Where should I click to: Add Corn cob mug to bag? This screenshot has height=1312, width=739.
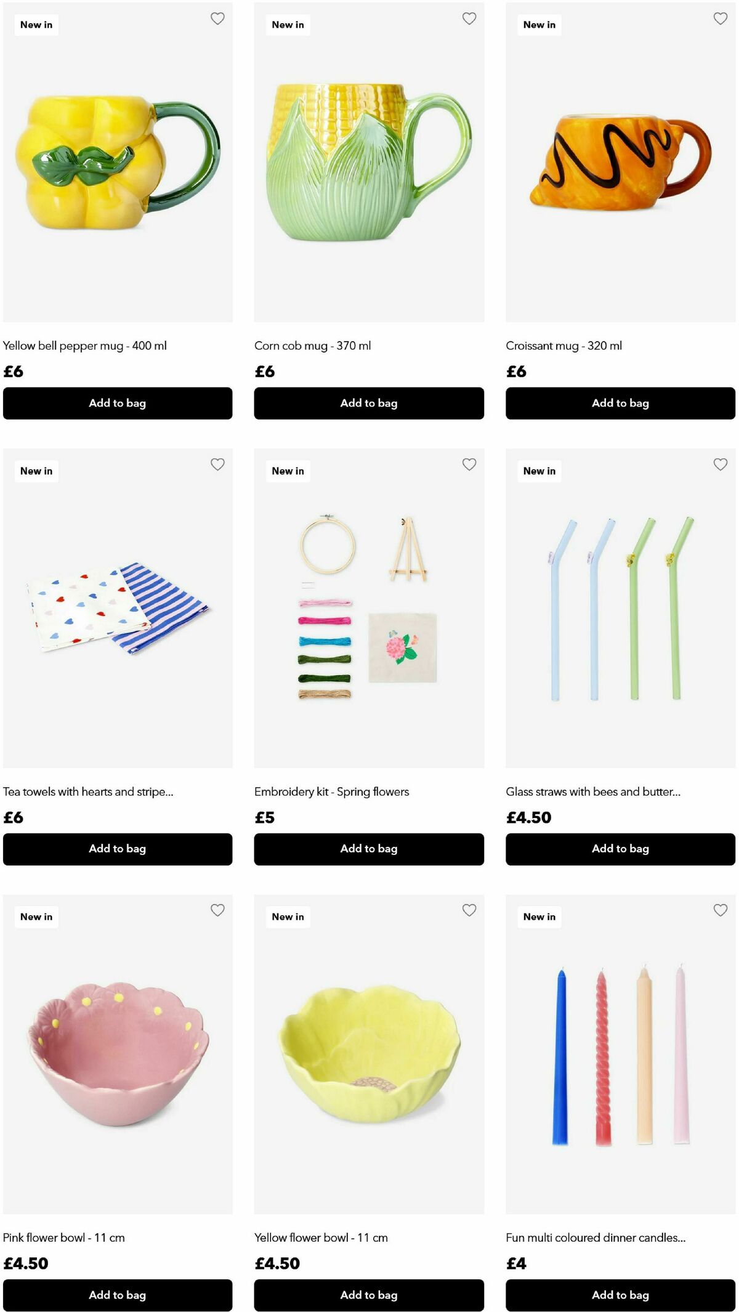point(369,403)
